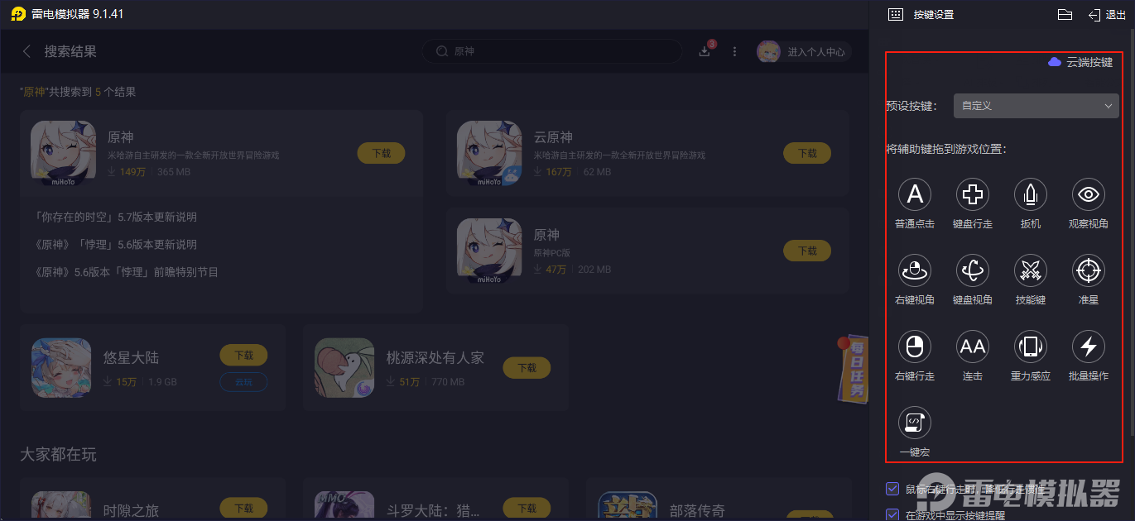Open the three-dot more options menu
The image size is (1135, 521).
click(734, 51)
